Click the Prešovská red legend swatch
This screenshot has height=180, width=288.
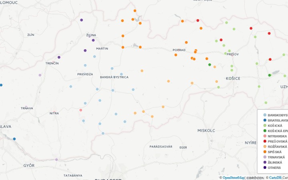click(x=265, y=141)
